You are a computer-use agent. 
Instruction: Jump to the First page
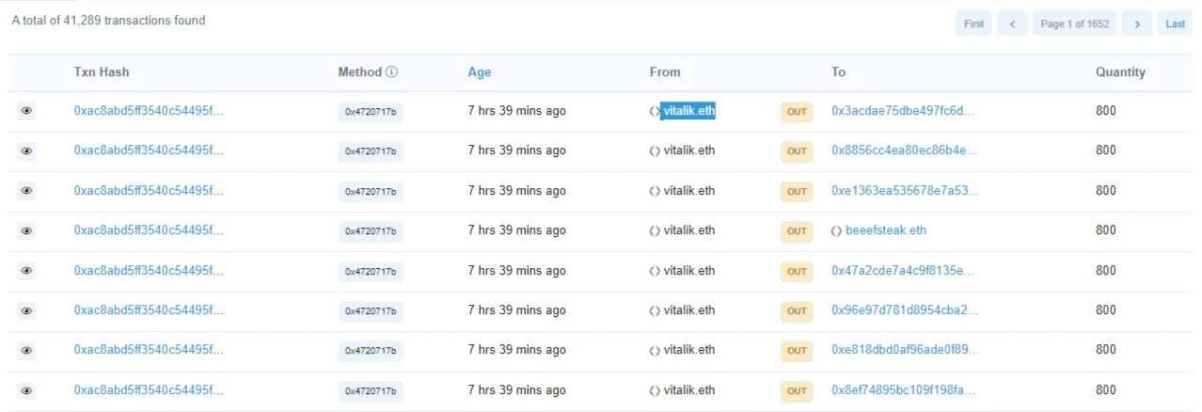click(x=974, y=24)
